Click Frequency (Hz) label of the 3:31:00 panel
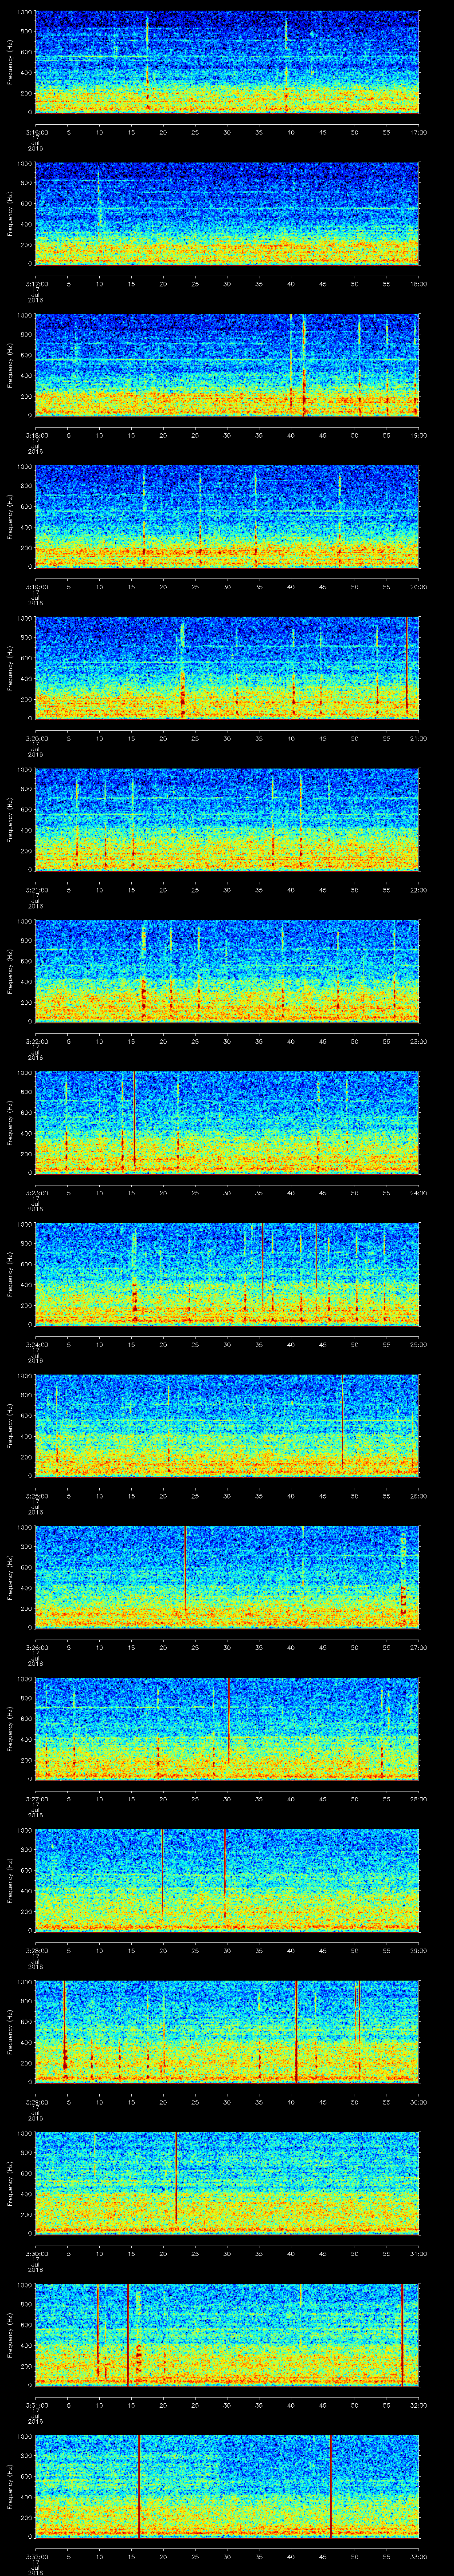The image size is (454, 2576). pos(10,2335)
